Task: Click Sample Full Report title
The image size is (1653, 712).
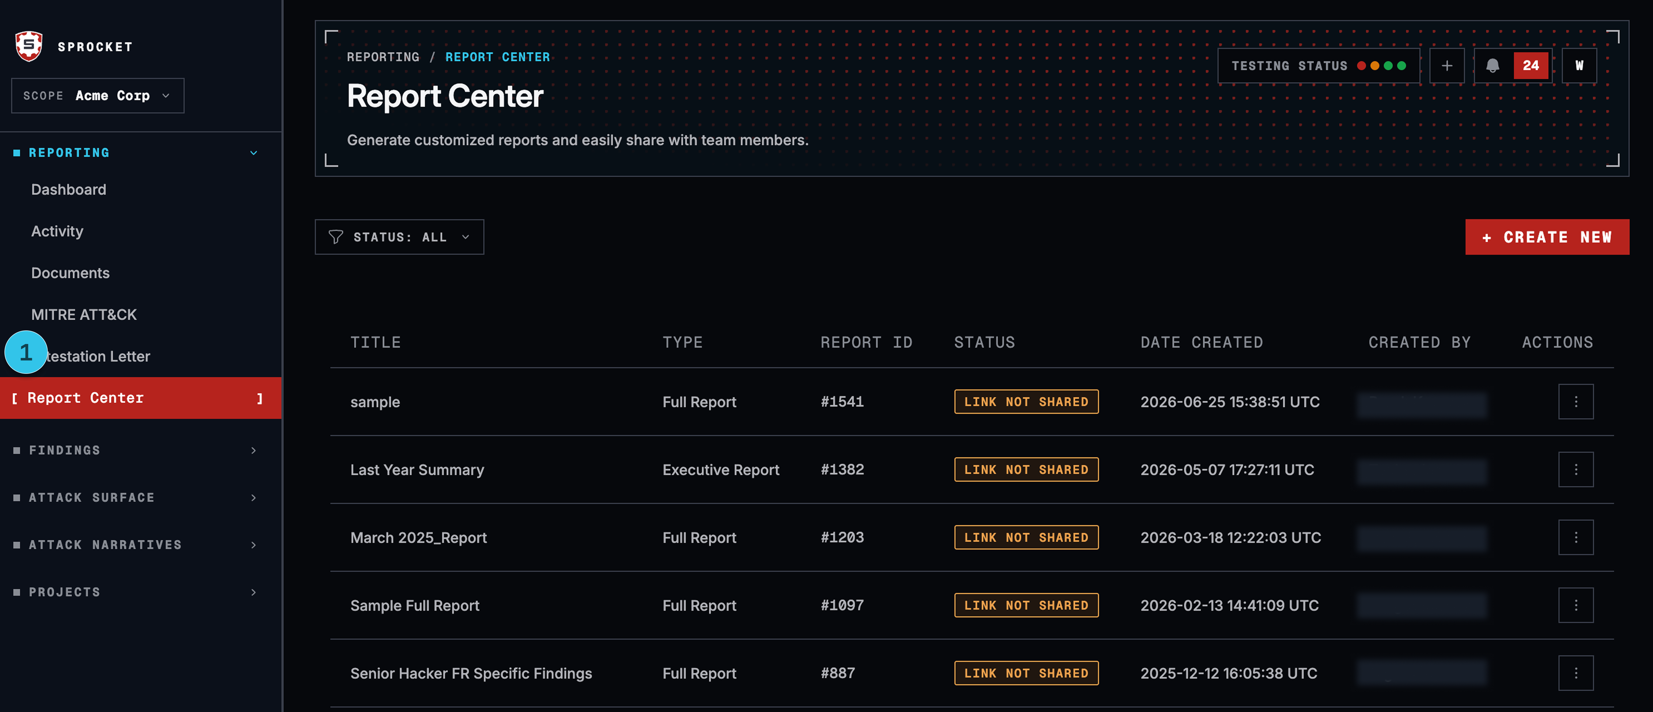Action: tap(415, 605)
